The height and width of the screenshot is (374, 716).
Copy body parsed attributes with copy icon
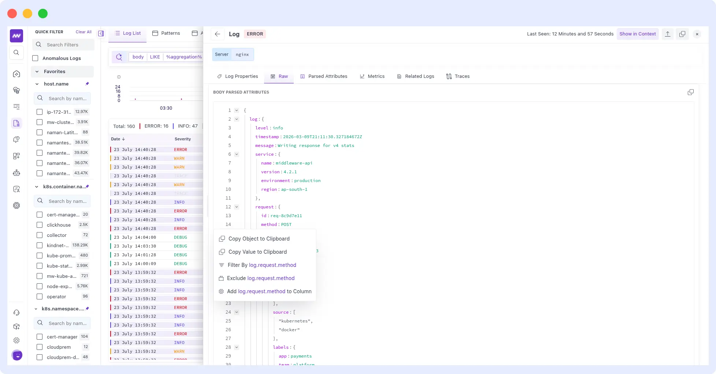(x=691, y=92)
